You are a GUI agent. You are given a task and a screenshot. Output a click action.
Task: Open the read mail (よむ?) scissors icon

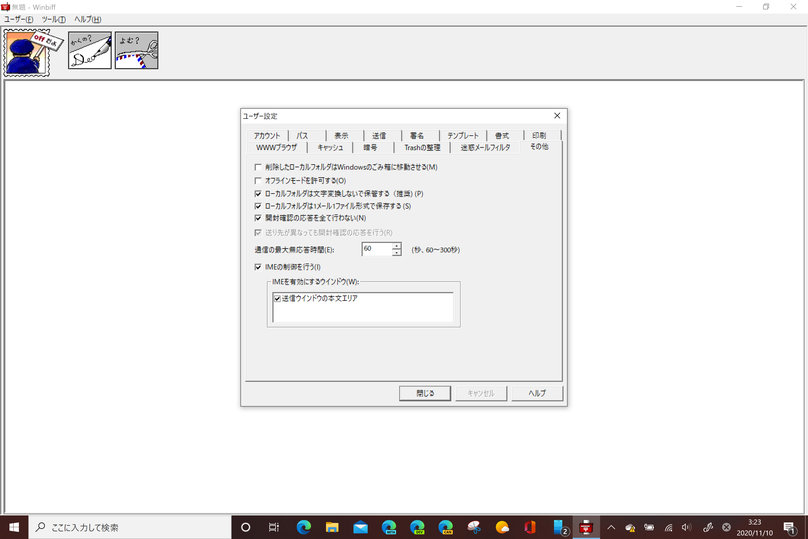[137, 51]
